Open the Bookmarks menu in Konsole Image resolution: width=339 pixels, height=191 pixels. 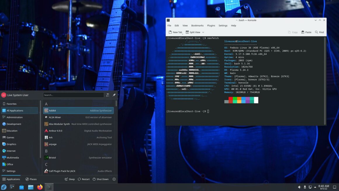coord(198,25)
